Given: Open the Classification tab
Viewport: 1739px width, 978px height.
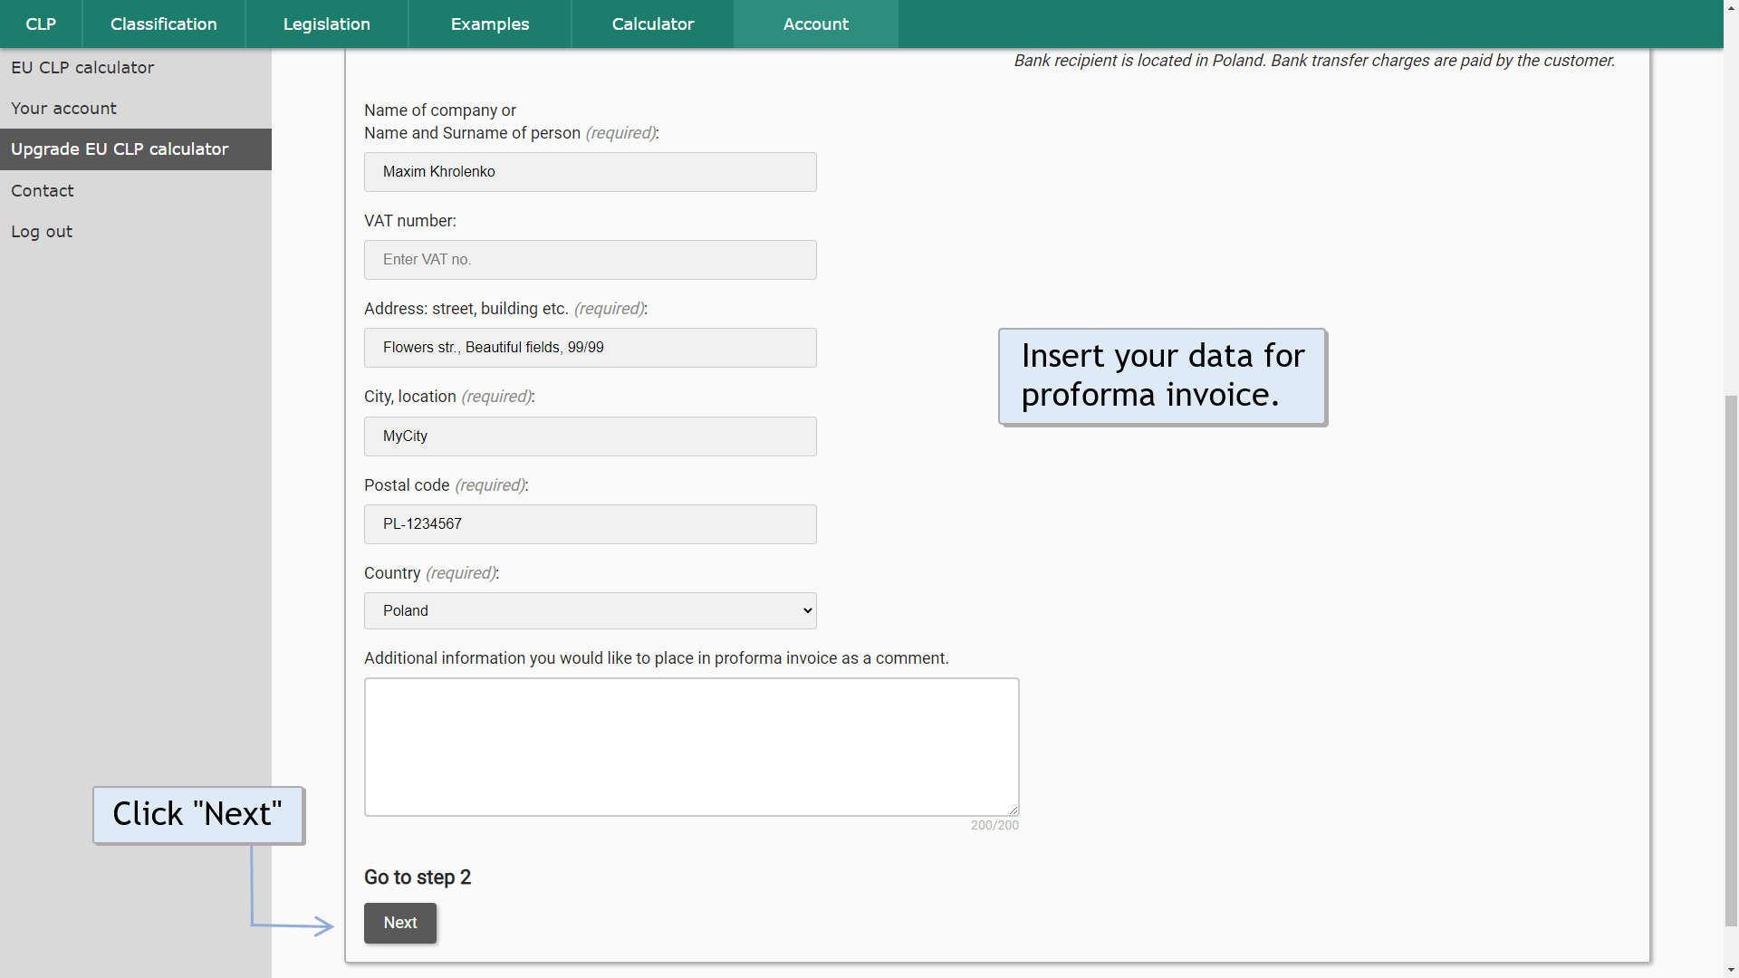Looking at the screenshot, I should click(x=164, y=24).
